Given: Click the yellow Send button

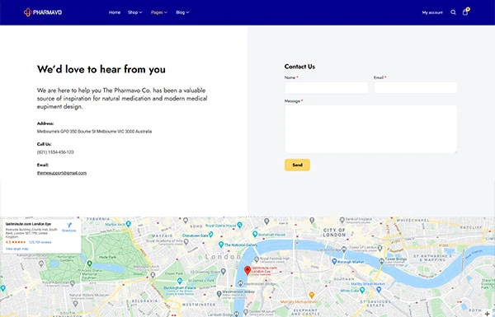Looking at the screenshot, I should coord(297,165).
